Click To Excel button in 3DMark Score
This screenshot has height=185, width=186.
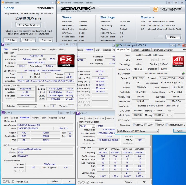coord(28,40)
